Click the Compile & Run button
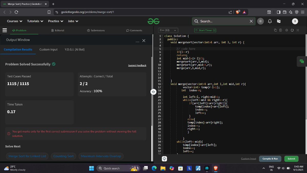This screenshot has width=307, height=173. pos(270,159)
